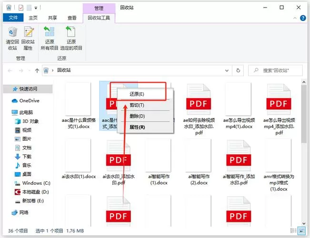Click the back navigation arrow

tap(10, 70)
